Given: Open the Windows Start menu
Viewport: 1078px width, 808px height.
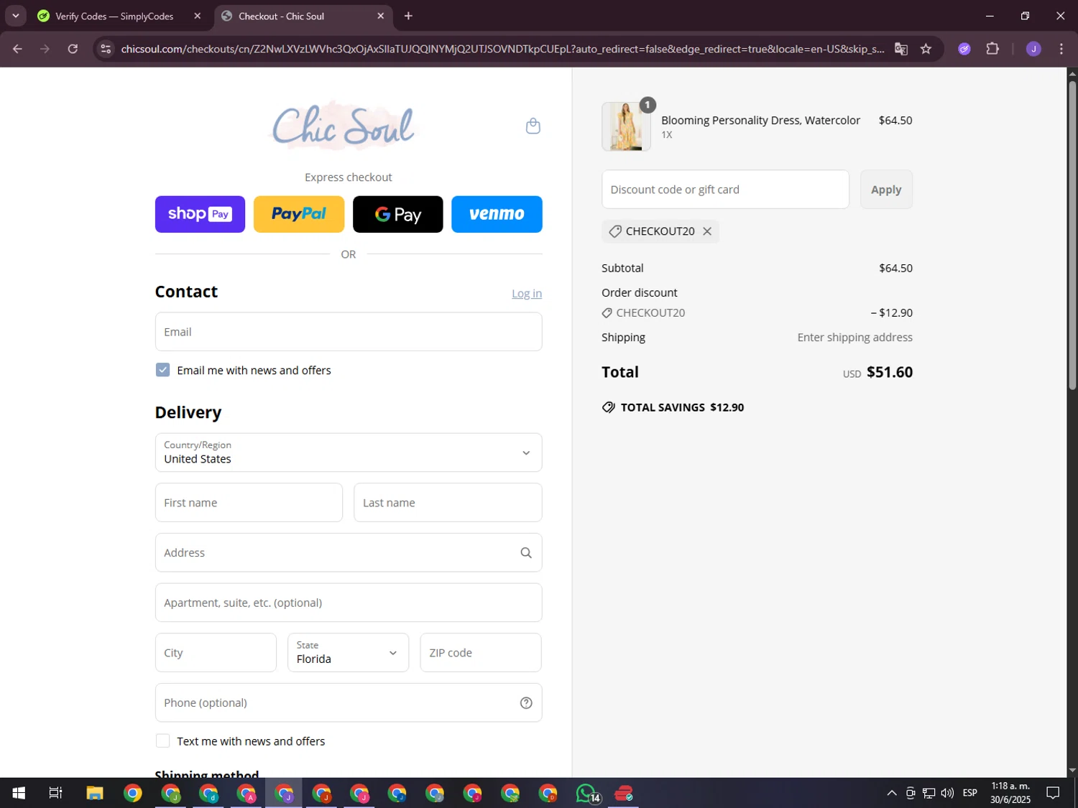Looking at the screenshot, I should (x=19, y=793).
